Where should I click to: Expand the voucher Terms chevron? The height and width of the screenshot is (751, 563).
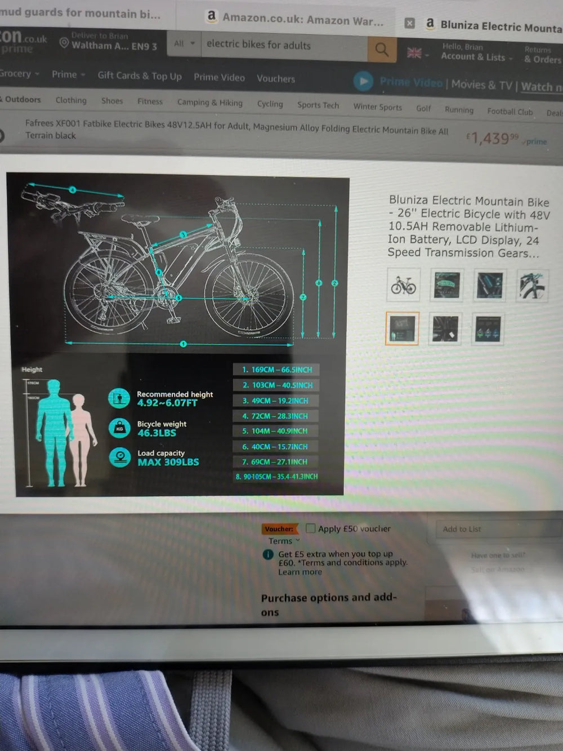298,540
